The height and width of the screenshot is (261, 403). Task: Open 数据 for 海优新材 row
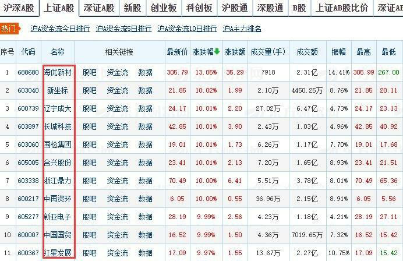pos(146,72)
